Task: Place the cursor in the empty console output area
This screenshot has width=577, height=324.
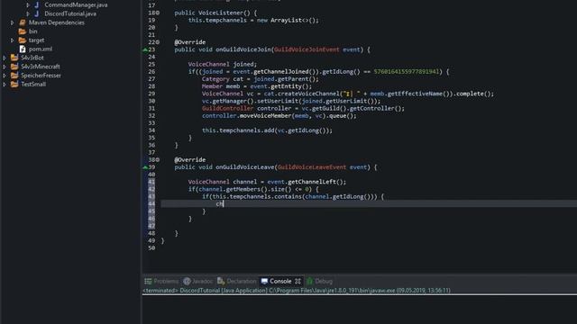Action: 360,310
